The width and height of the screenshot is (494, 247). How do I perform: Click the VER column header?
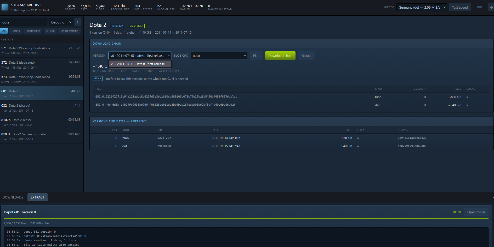tap(115, 130)
